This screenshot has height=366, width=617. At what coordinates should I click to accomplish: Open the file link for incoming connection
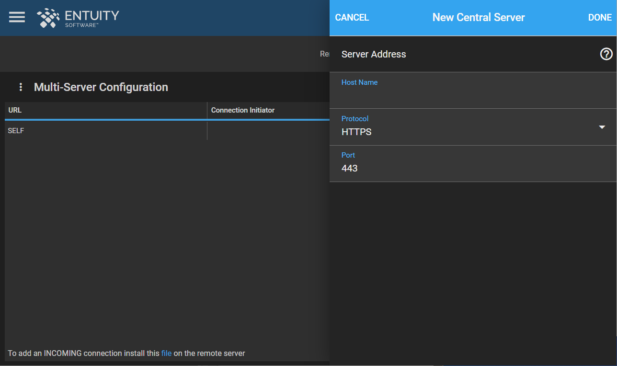166,354
